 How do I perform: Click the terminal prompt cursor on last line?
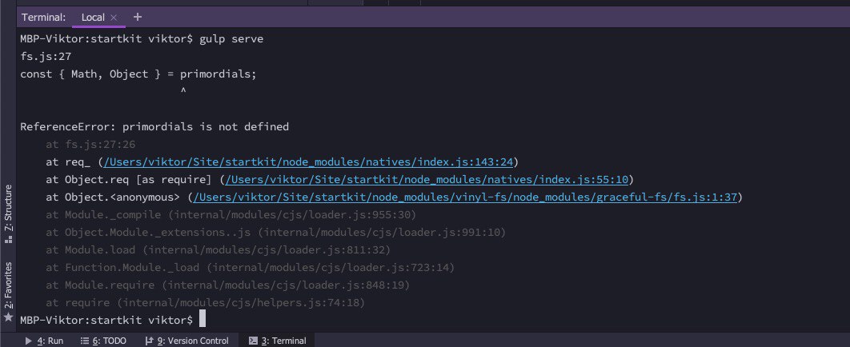pos(202,319)
